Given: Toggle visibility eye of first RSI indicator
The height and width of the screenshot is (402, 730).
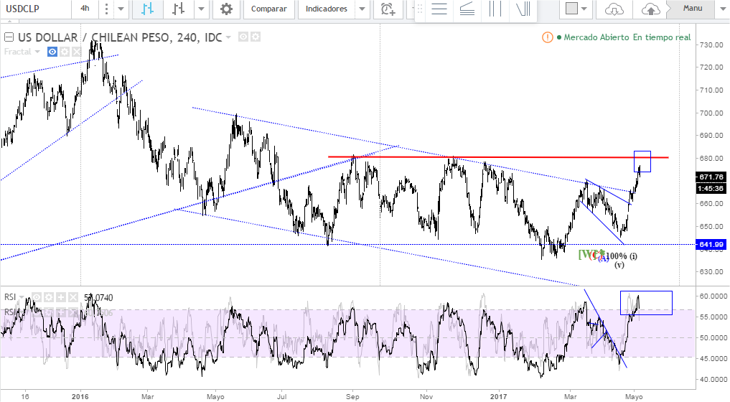Looking at the screenshot, I should (36, 296).
